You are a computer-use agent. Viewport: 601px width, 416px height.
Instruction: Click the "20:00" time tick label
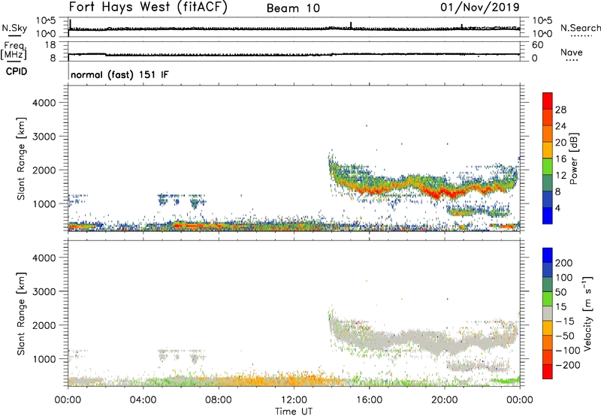(444, 400)
